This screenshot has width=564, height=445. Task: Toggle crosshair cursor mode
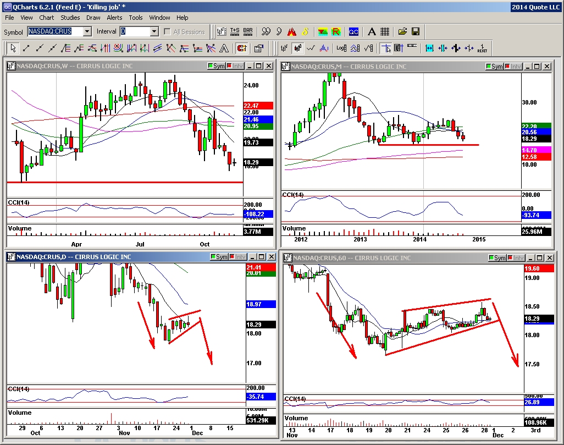(386, 48)
